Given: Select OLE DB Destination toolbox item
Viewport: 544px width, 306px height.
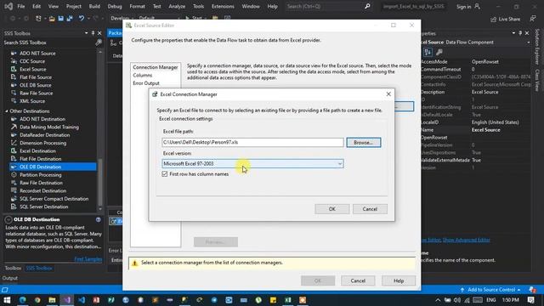Looking at the screenshot, I should [x=53, y=167].
